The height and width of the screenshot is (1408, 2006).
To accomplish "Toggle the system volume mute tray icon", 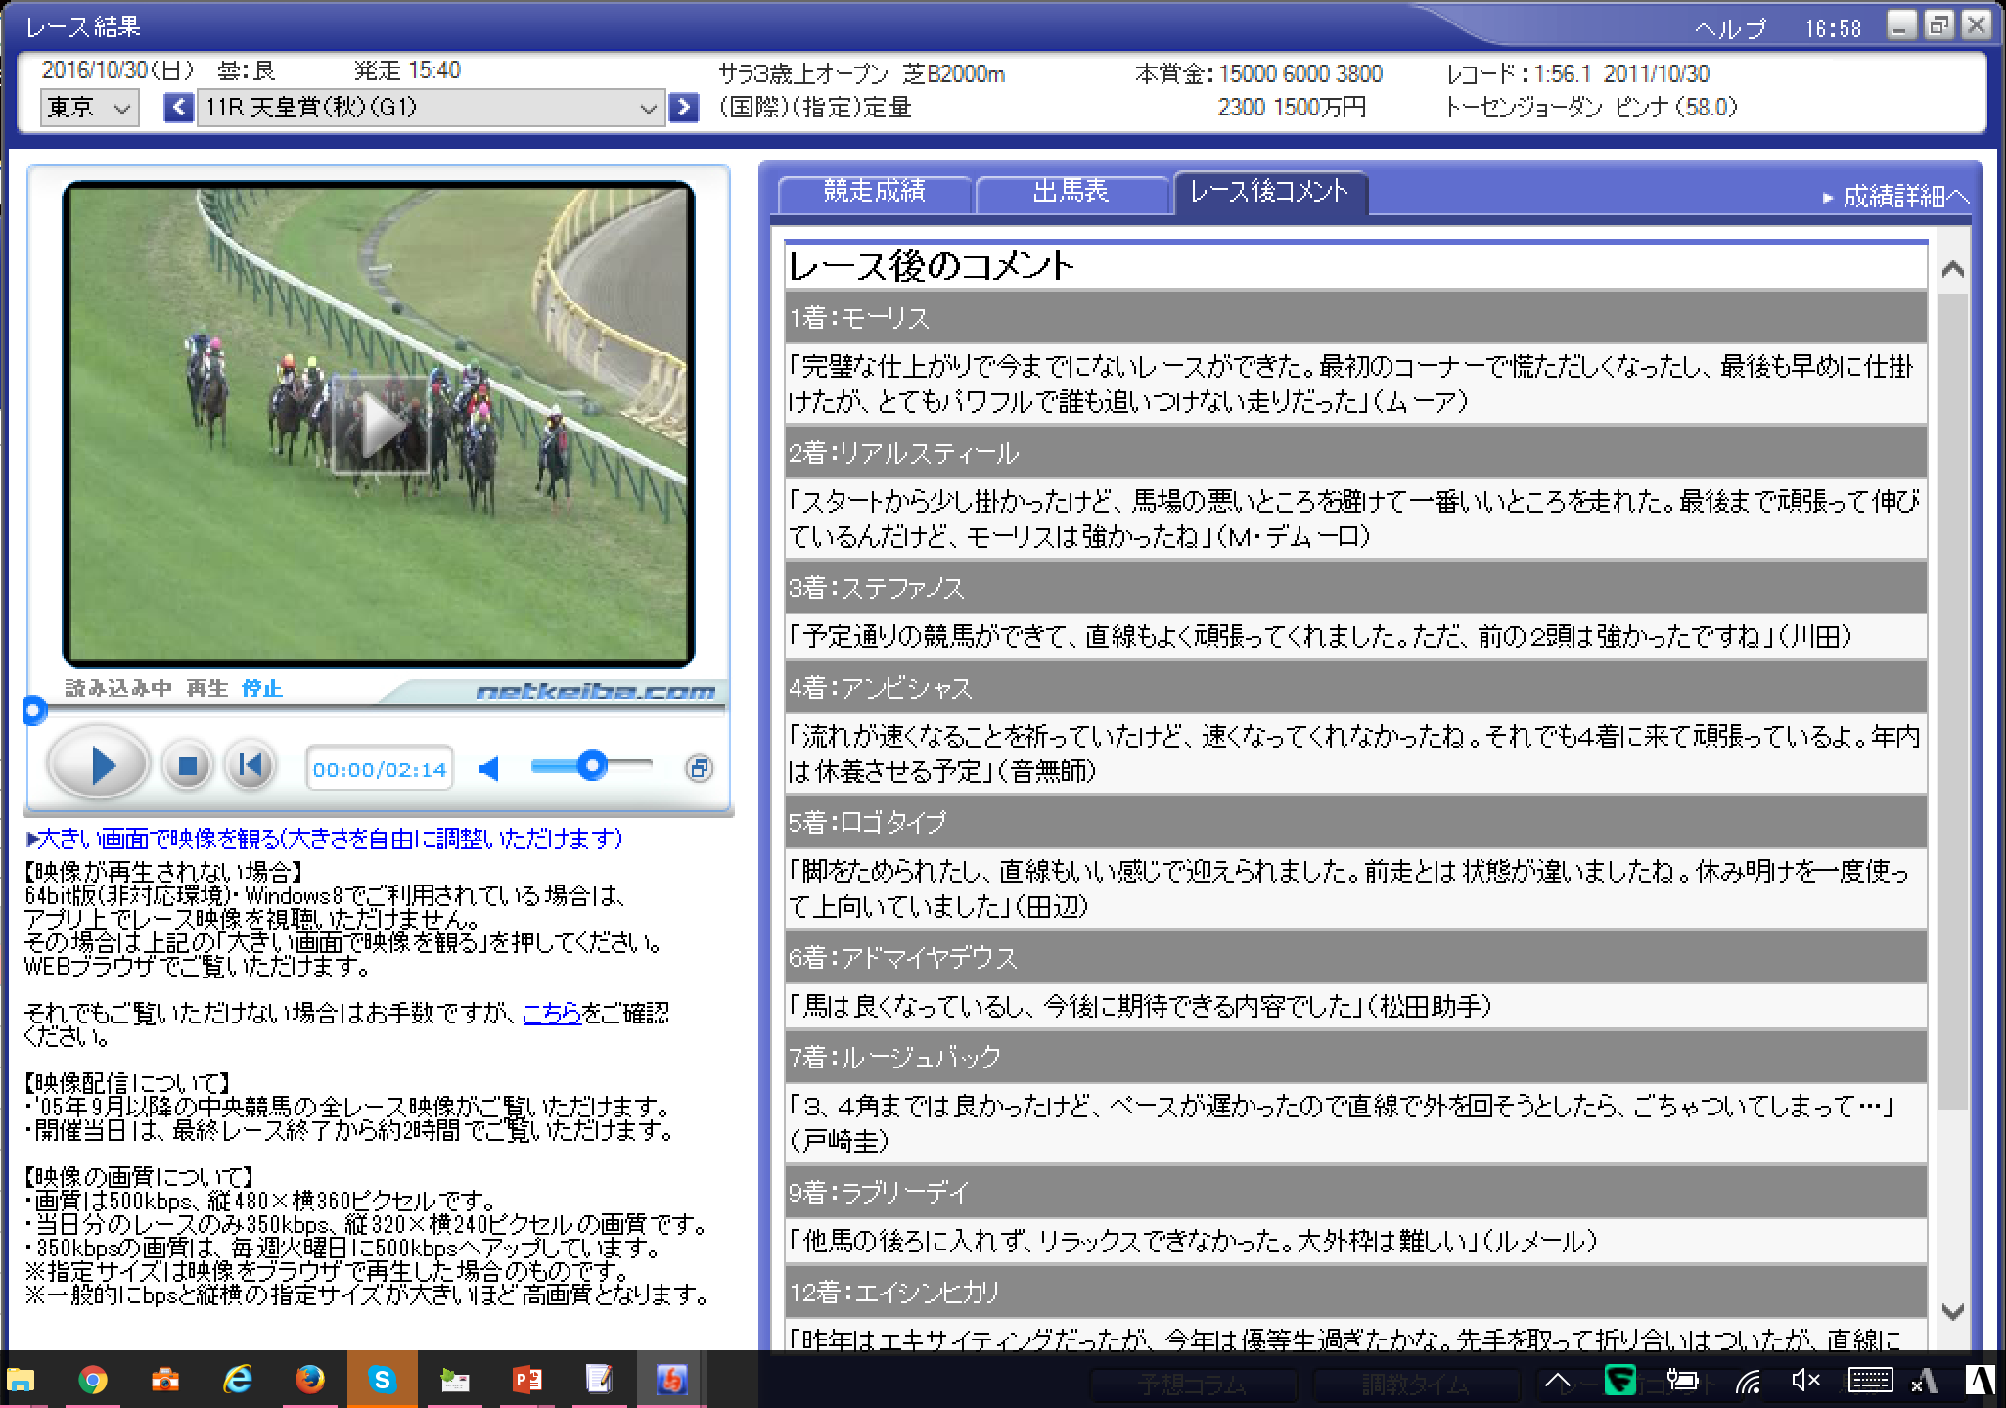I will [1804, 1381].
